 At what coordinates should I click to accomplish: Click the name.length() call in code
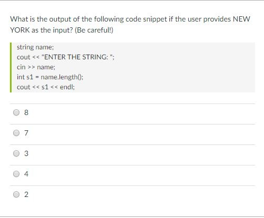pyautogui.click(x=61, y=77)
